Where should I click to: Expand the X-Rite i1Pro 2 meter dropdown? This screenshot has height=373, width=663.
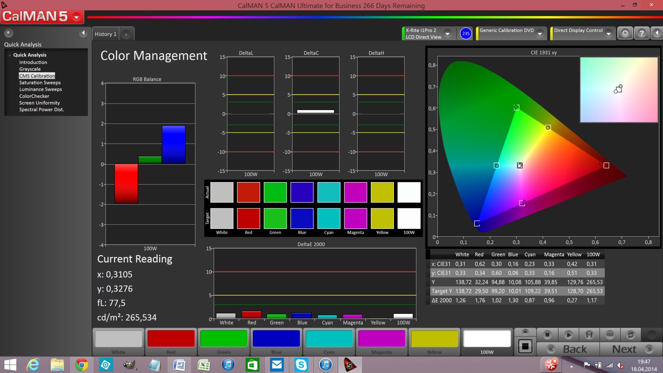(448, 34)
